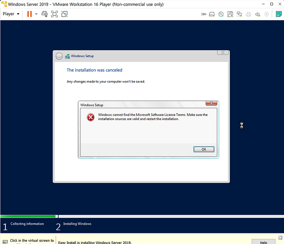Maximize the VMware Player window
This screenshot has width=284, height=244.
272,4
